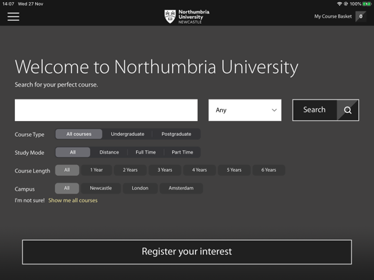Filter course length to 2 Years
Viewport: 374px width, 280px height.
[130, 170]
